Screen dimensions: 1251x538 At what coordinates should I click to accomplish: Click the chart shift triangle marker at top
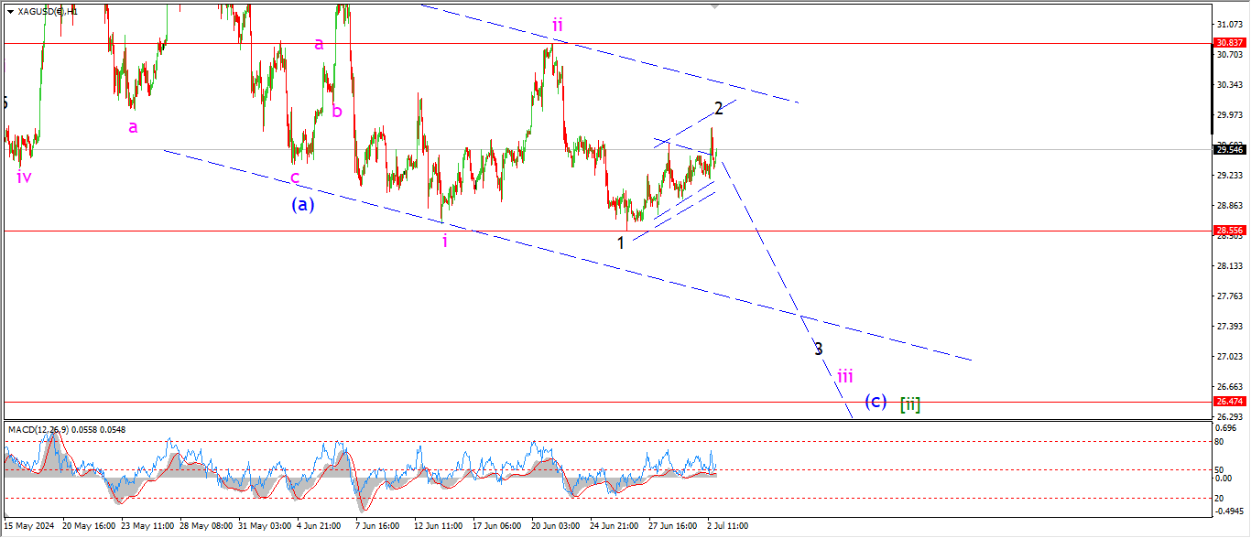(x=715, y=6)
